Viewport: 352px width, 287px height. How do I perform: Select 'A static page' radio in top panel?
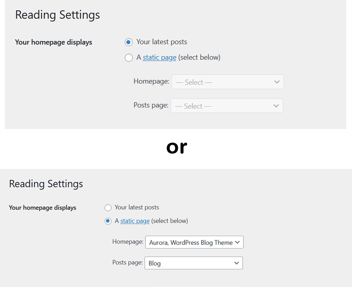pyautogui.click(x=129, y=58)
